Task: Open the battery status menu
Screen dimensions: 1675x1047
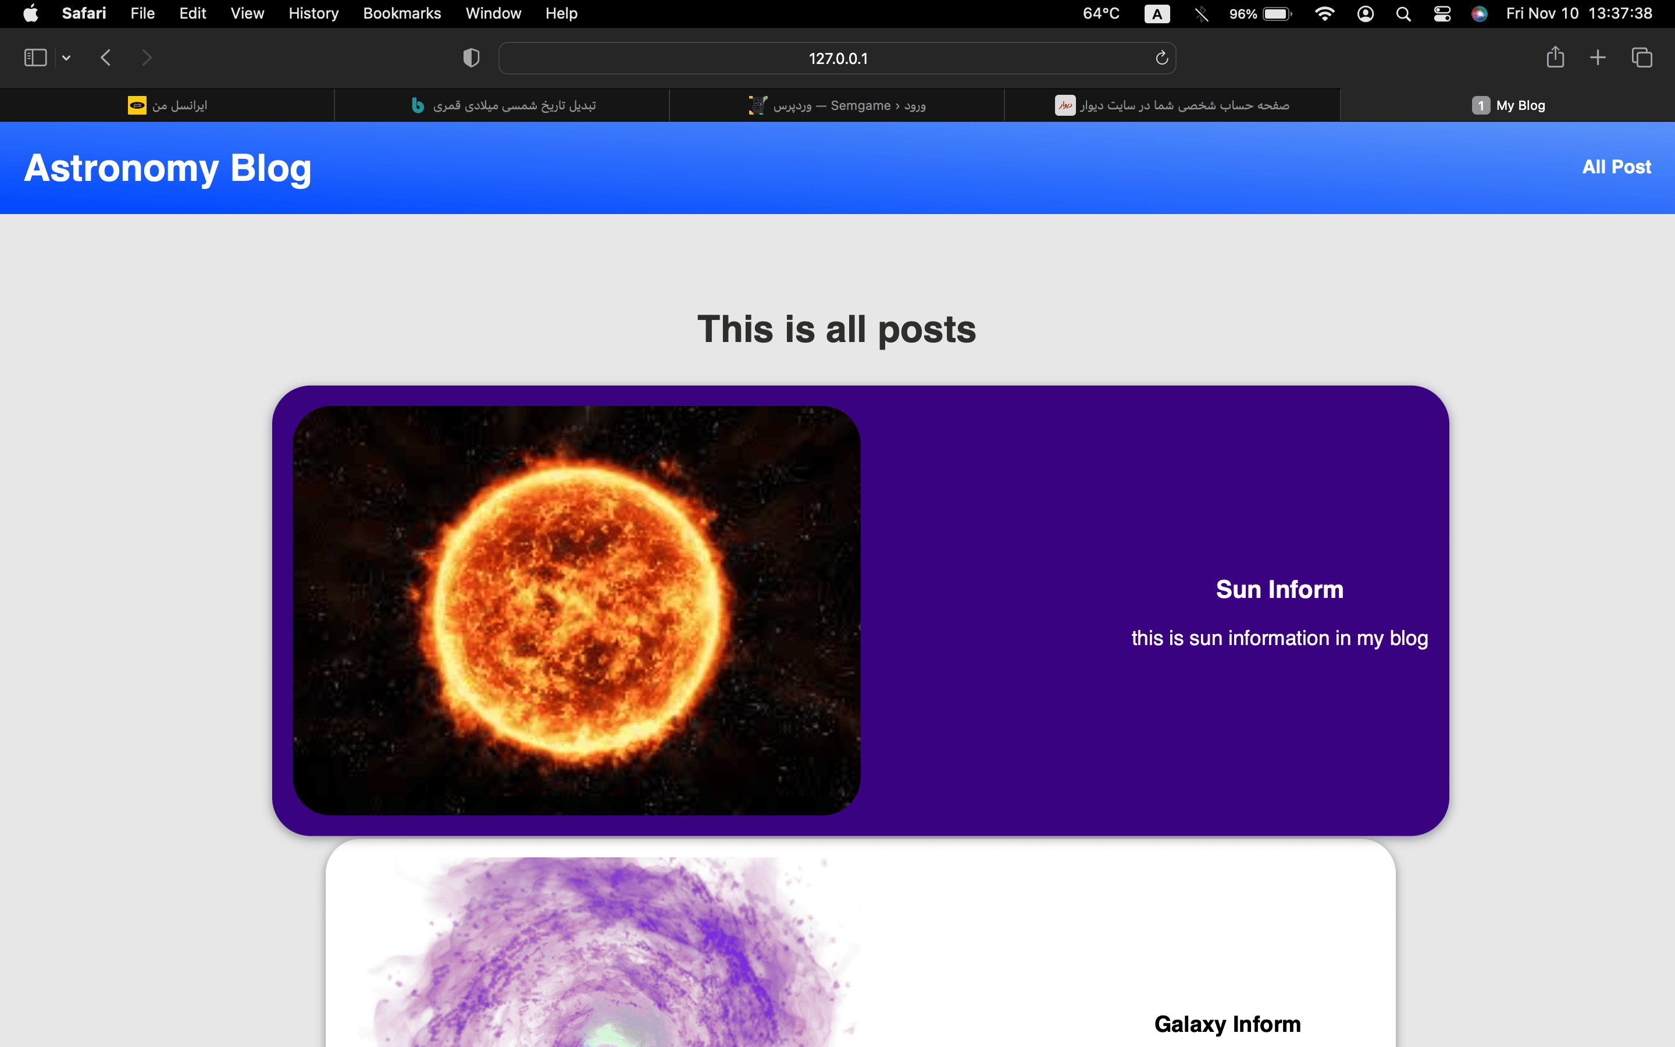Action: coord(1260,14)
